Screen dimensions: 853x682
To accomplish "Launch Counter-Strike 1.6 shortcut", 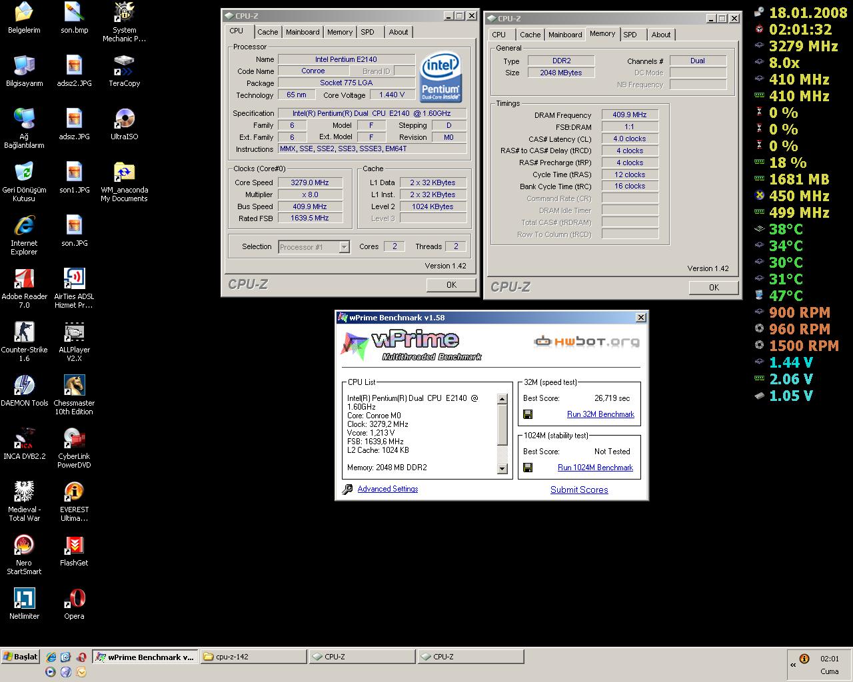I will [24, 342].
